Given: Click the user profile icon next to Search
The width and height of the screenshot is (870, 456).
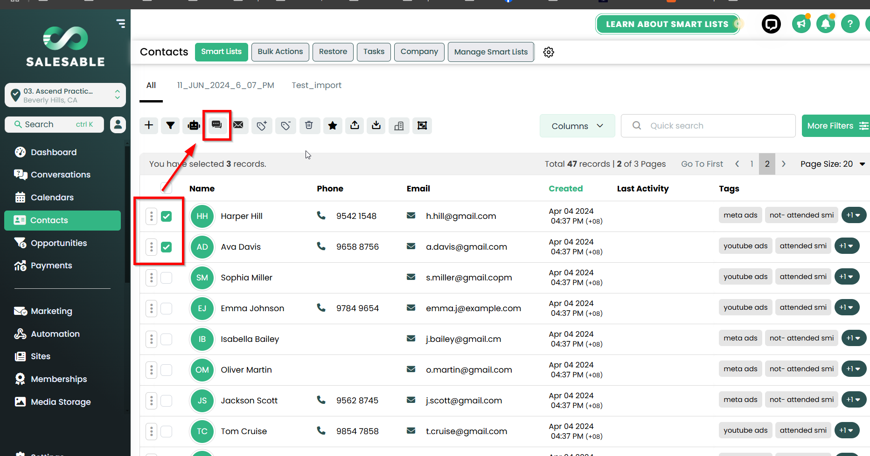Looking at the screenshot, I should (118, 124).
